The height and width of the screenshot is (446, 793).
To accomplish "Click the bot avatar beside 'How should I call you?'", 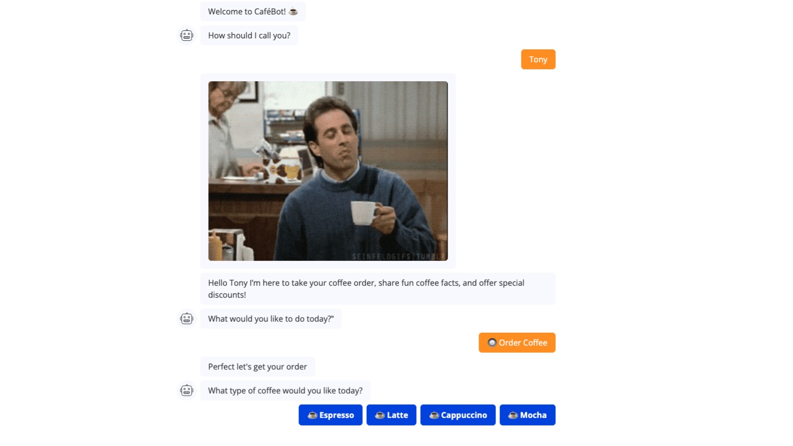I will click(x=187, y=35).
